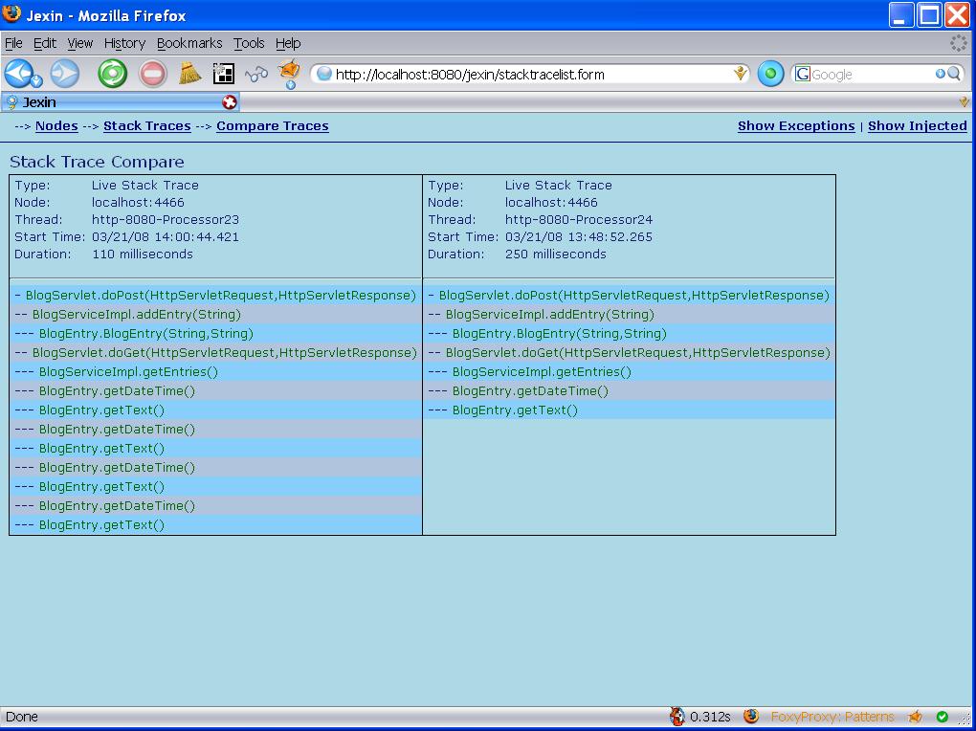
Task: Open the View menu
Action: point(79,43)
